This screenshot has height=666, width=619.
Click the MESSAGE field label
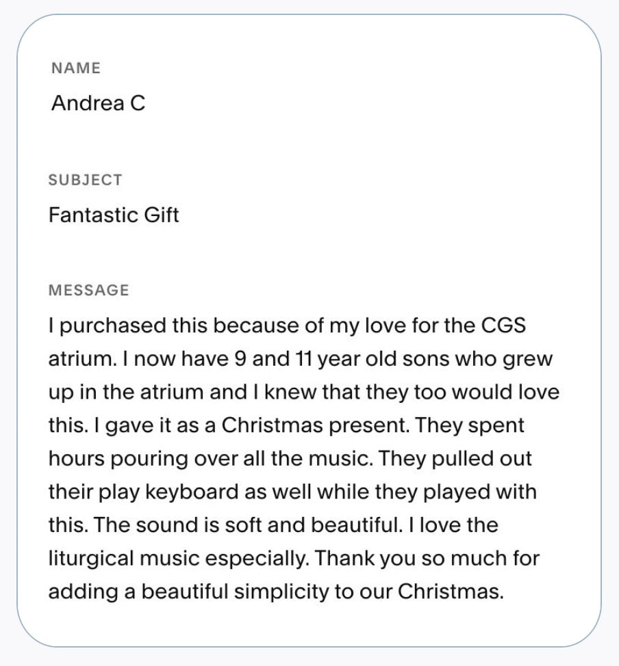pyautogui.click(x=88, y=290)
